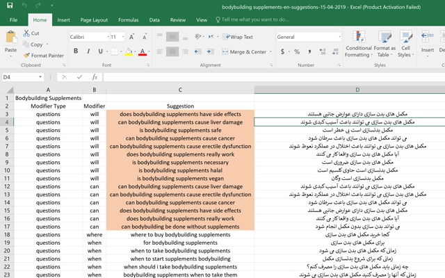The width and height of the screenshot is (445, 278).
Task: Apply the red Font Color
Action: (143, 51)
